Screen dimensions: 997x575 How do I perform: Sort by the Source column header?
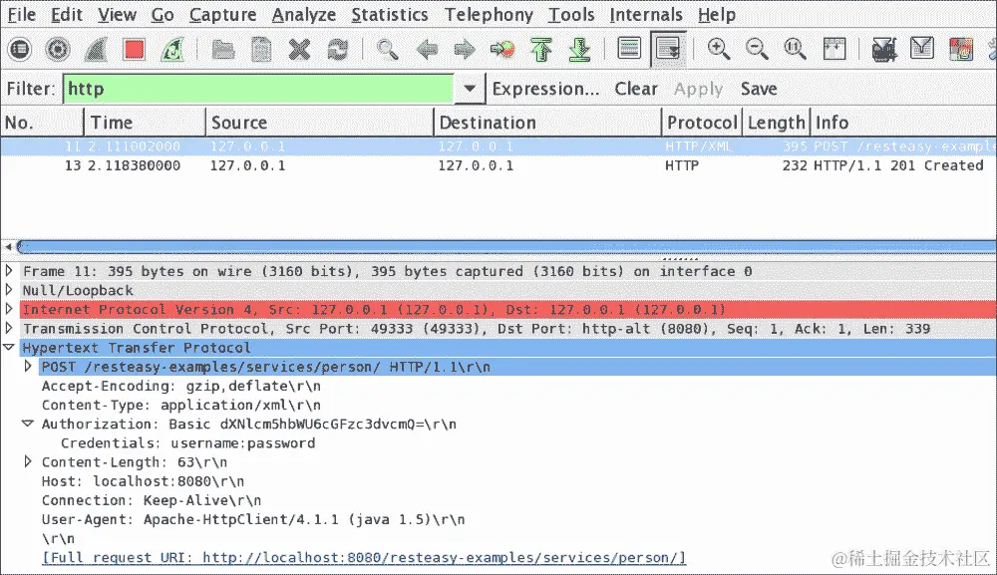(x=320, y=122)
